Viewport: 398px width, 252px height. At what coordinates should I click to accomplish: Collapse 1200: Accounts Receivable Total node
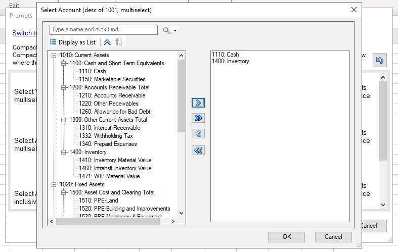(63, 87)
